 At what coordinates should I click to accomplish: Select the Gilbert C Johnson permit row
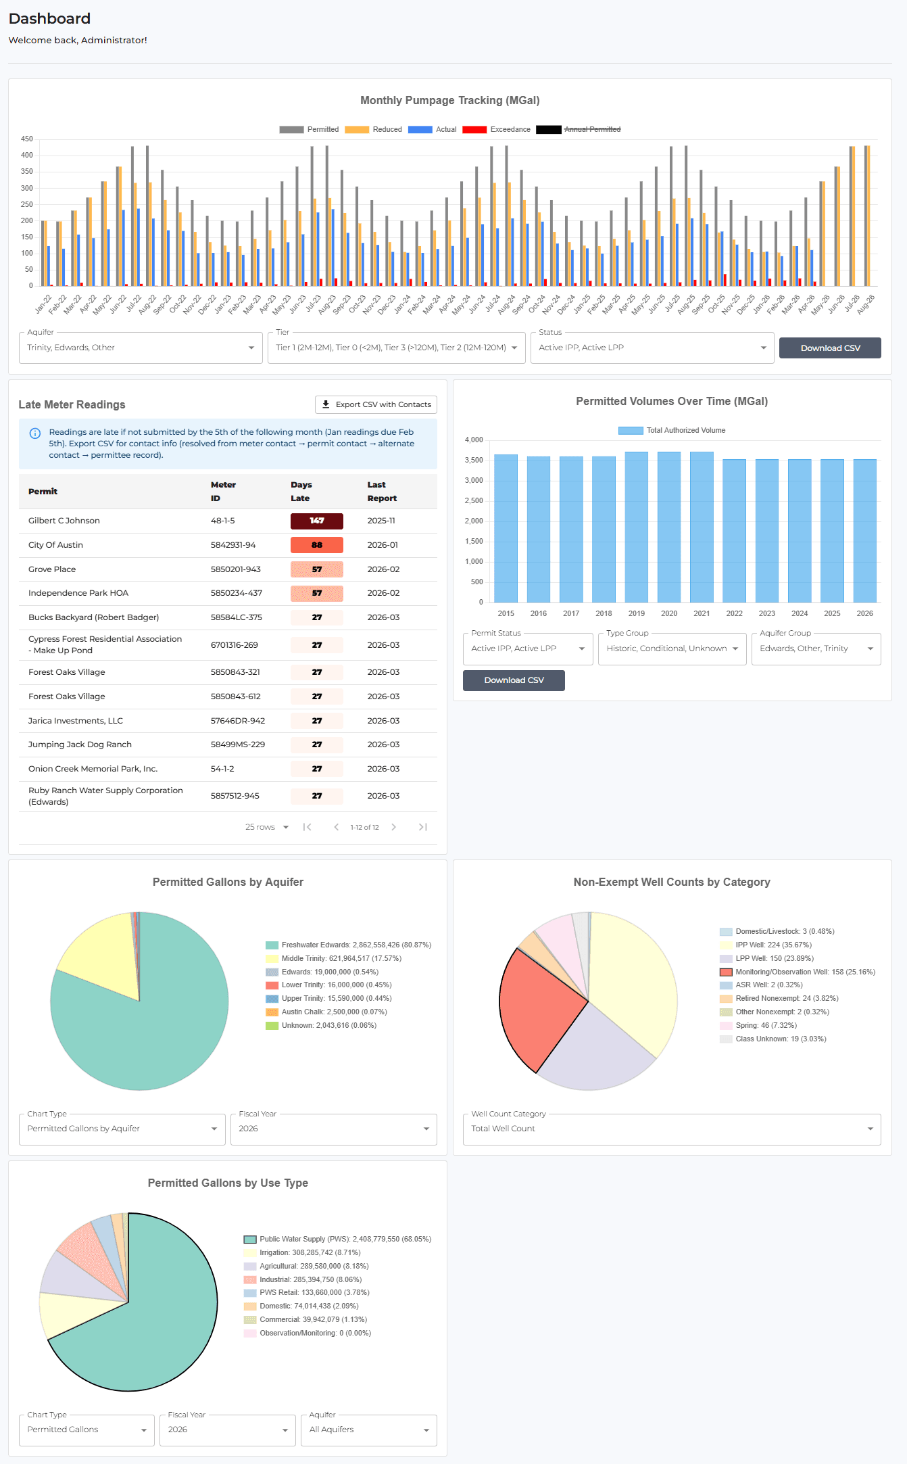coord(228,521)
